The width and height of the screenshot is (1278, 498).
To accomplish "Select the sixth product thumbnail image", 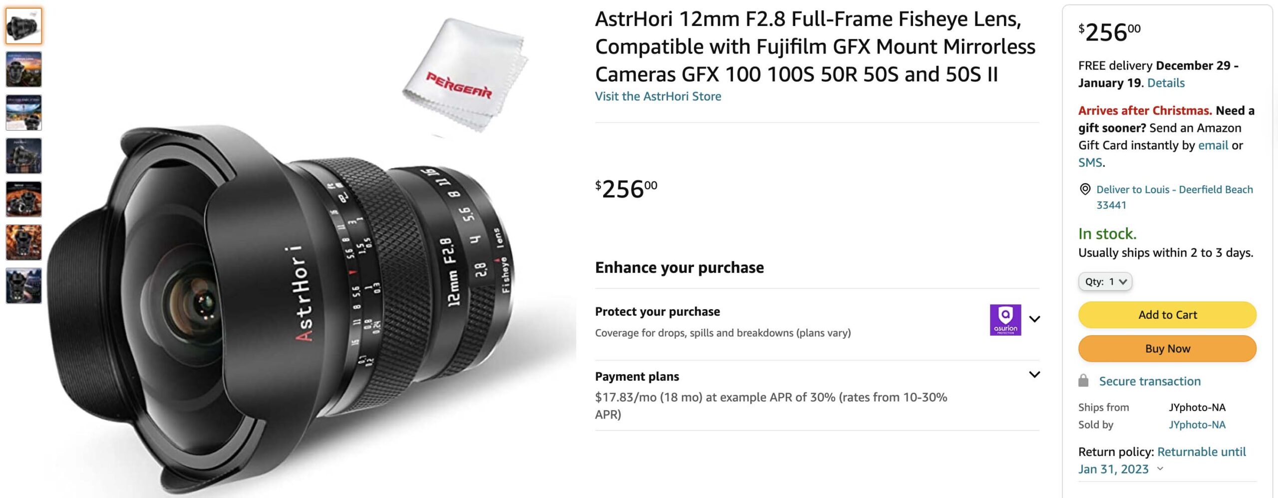I will pos(24,243).
